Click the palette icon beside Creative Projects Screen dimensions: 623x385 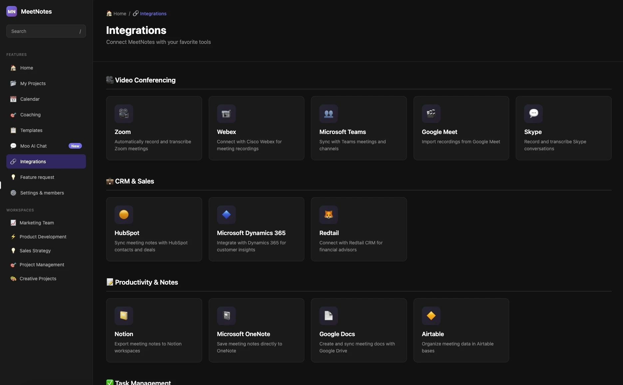tap(13, 279)
